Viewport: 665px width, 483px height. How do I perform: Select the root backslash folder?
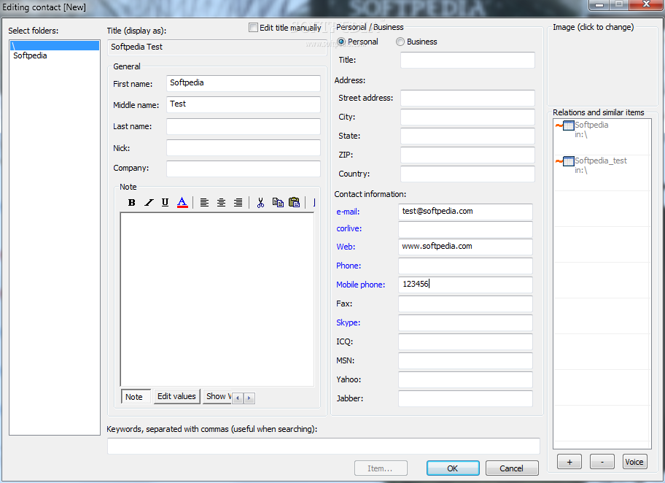pos(55,46)
